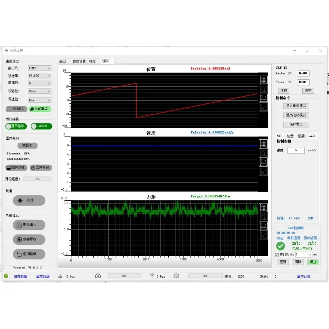This screenshot has height=329, width=329.
Task: Select zoom tool in the 力矩 torque chart
Action: (x=263, y=217)
